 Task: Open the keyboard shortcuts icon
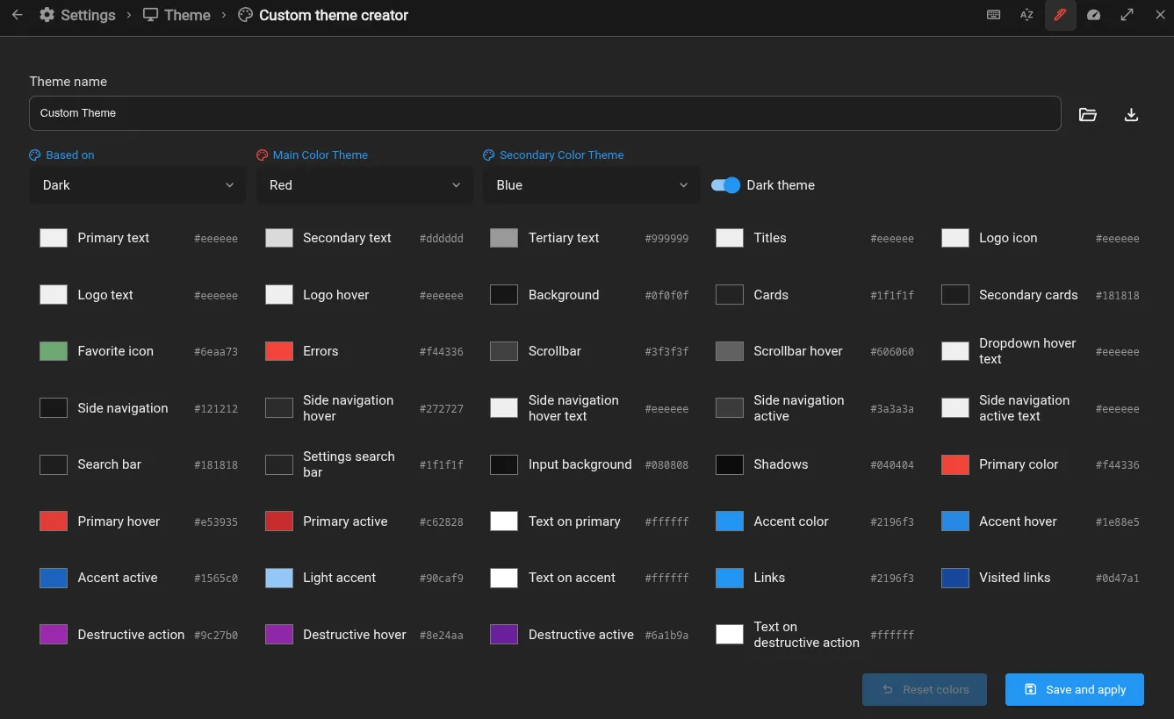994,15
